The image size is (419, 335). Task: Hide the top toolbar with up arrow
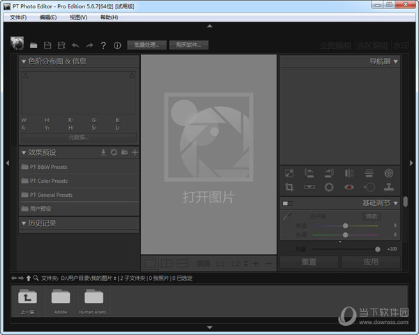(209, 26)
